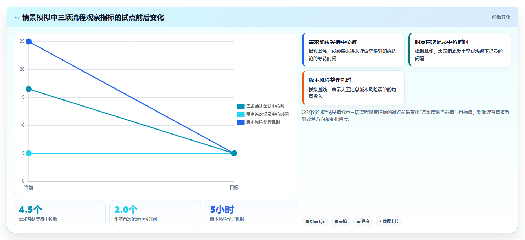Click the icon inside the Chart.js tag
525x240 pixels.
coord(307,222)
